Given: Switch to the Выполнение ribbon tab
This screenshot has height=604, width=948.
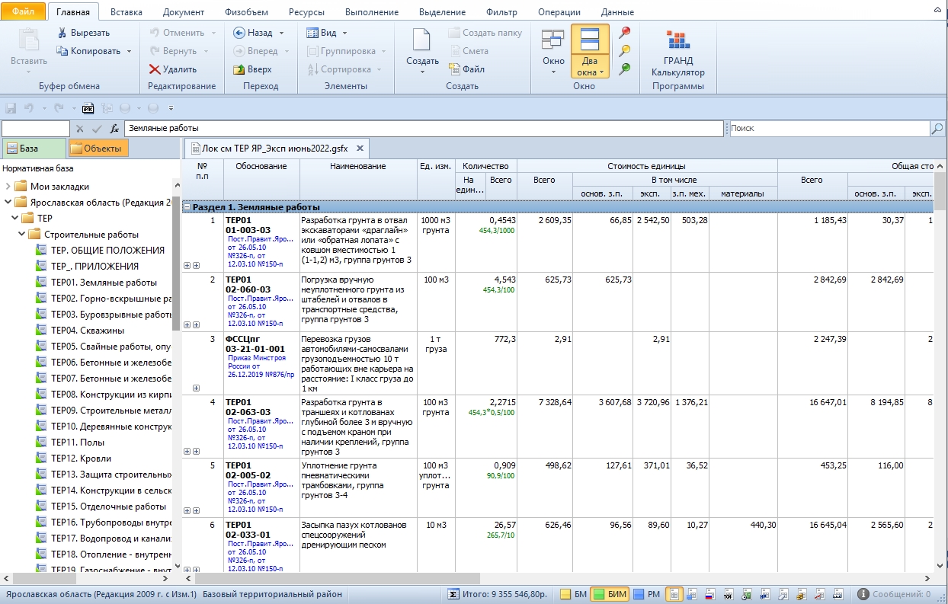Looking at the screenshot, I should point(372,12).
